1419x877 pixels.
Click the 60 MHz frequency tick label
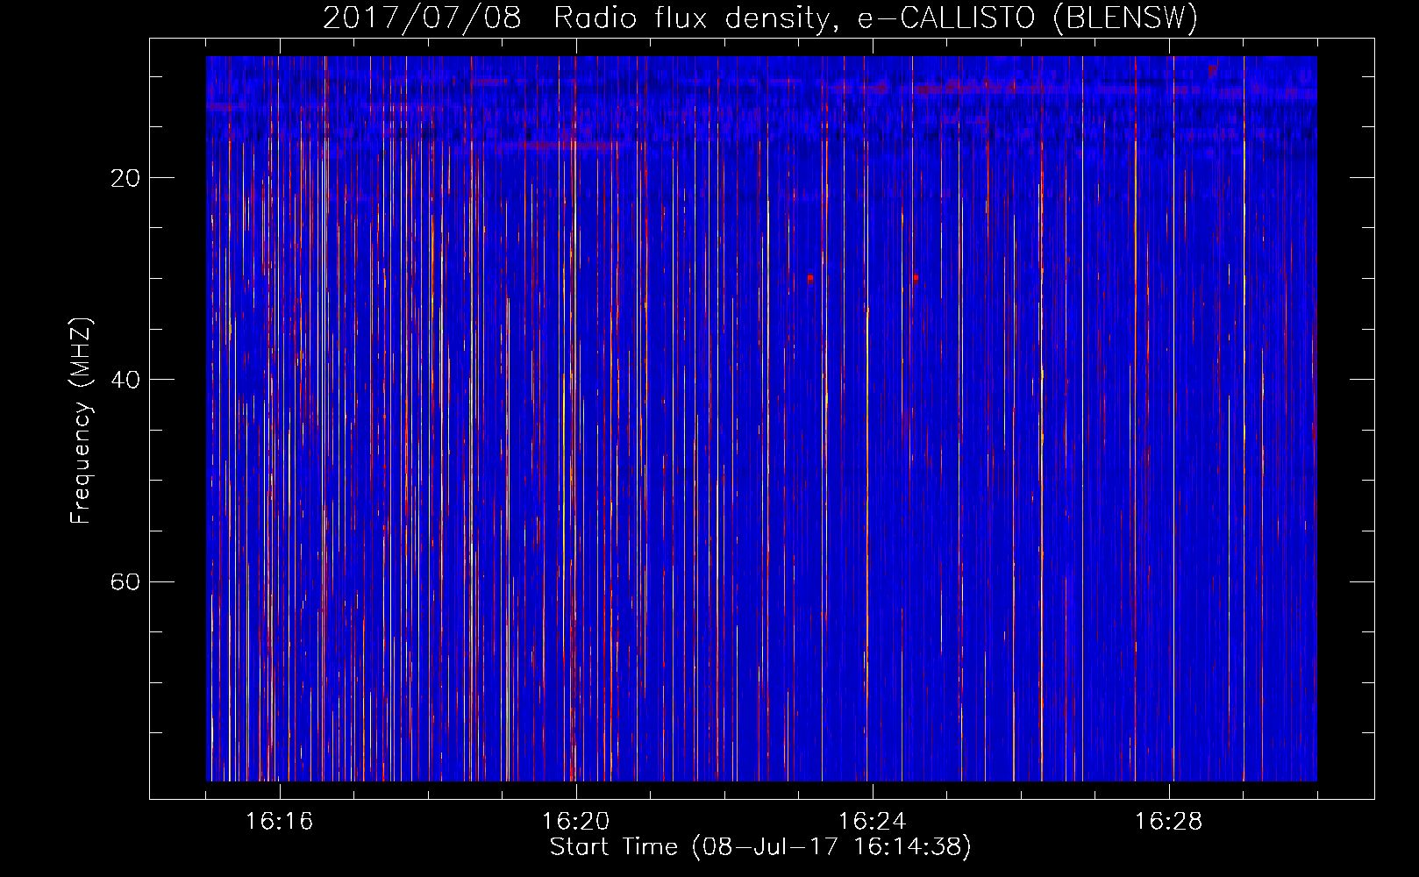(125, 582)
